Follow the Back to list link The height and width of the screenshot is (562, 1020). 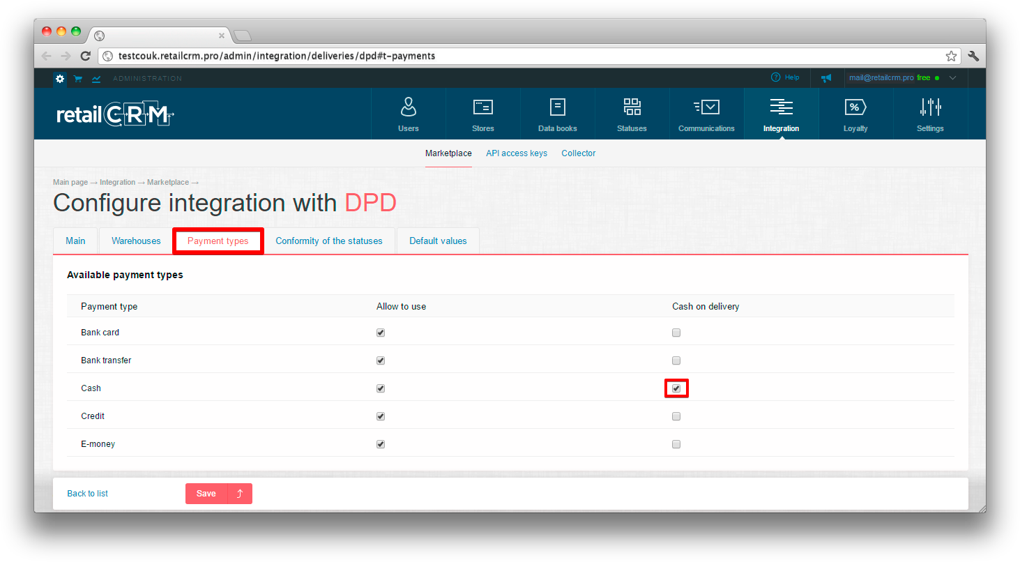click(87, 494)
